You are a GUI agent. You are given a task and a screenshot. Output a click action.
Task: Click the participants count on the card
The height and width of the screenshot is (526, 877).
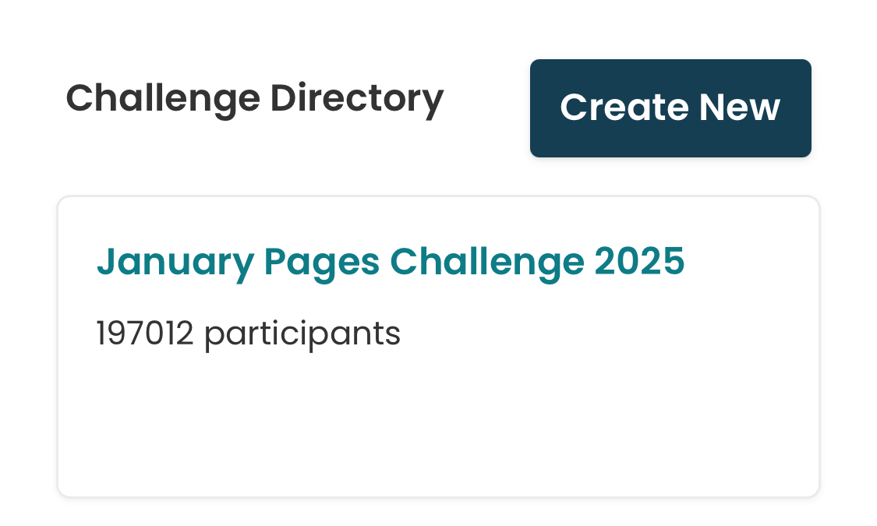point(248,333)
